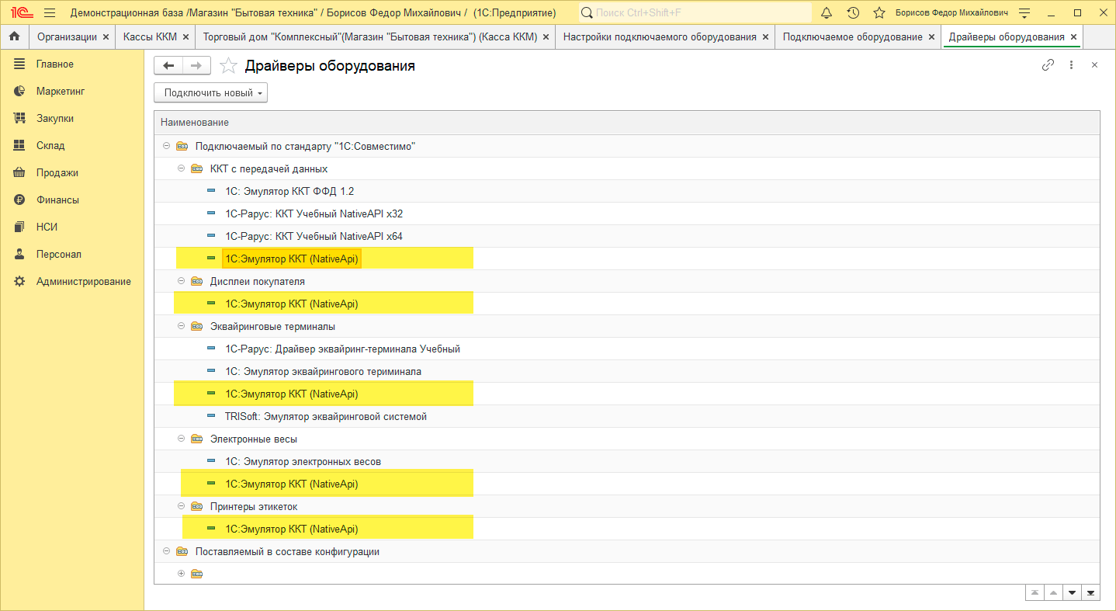This screenshot has height=611, width=1116.
Task: Open the Подключить новый dropdown
Action: click(210, 93)
